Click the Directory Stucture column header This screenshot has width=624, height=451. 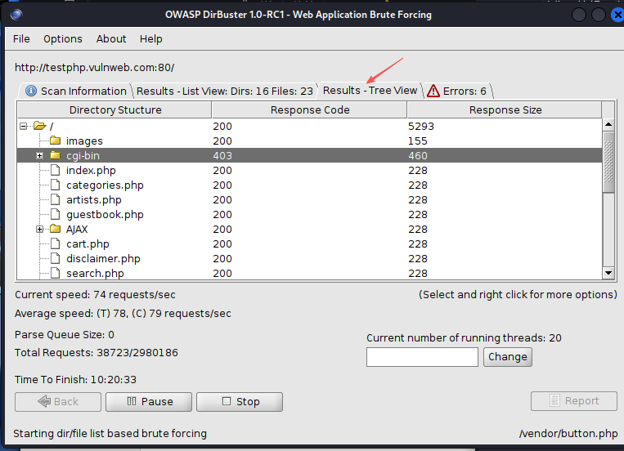pyautogui.click(x=115, y=109)
